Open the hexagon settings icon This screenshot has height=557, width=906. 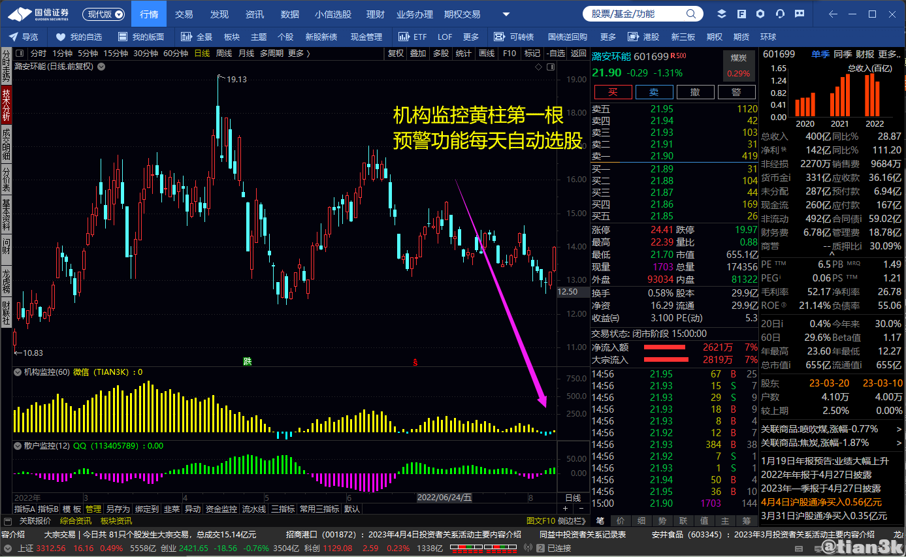(x=761, y=14)
